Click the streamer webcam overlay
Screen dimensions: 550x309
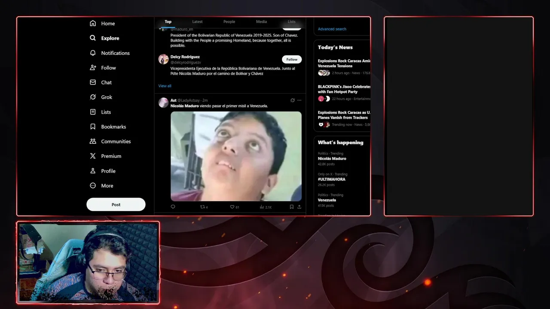[x=88, y=263]
